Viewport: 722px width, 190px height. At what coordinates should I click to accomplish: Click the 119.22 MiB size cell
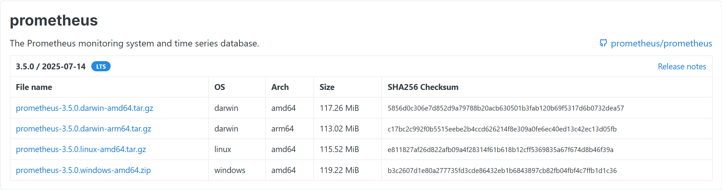coord(339,170)
